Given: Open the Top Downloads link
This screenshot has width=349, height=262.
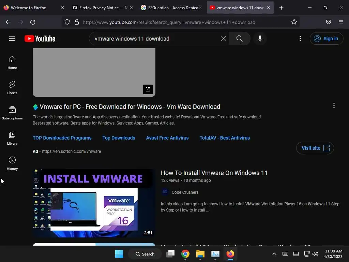Looking at the screenshot, I should [119, 138].
